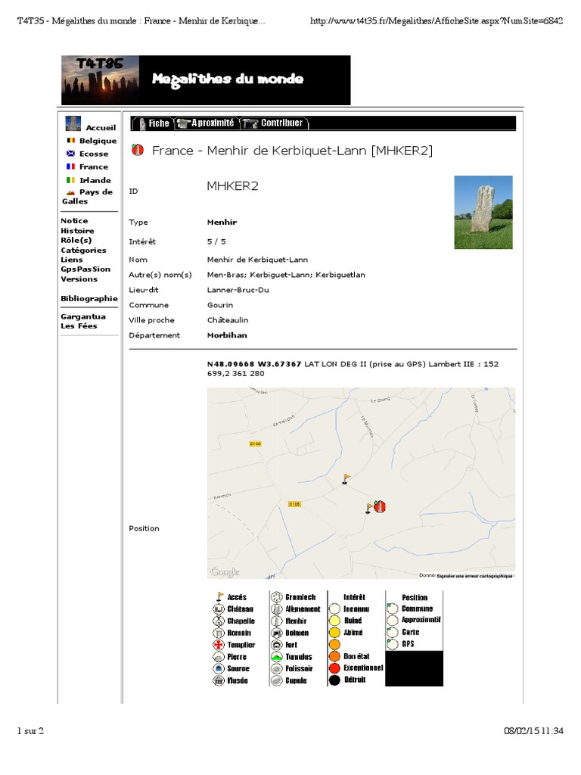
Task: Click Signaler une erreur cartographique link
Action: coord(474,576)
